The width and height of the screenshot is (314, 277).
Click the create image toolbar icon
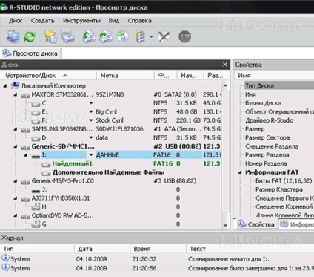(x=106, y=36)
